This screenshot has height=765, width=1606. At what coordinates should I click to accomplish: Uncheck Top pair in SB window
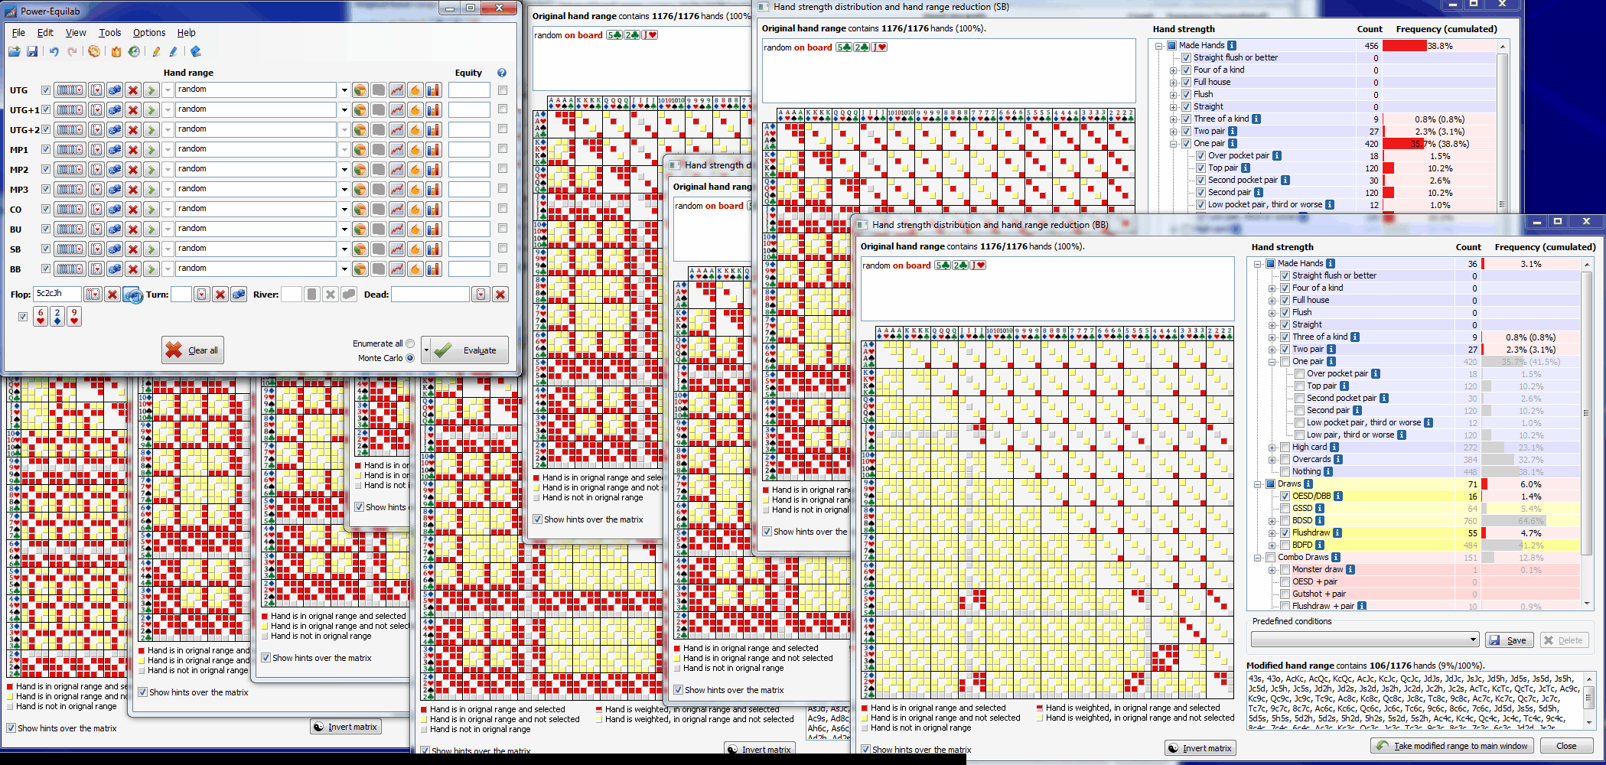[x=1201, y=168]
